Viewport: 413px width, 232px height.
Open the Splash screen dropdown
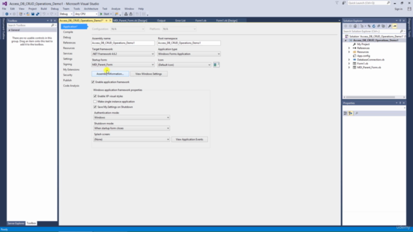[132, 139]
